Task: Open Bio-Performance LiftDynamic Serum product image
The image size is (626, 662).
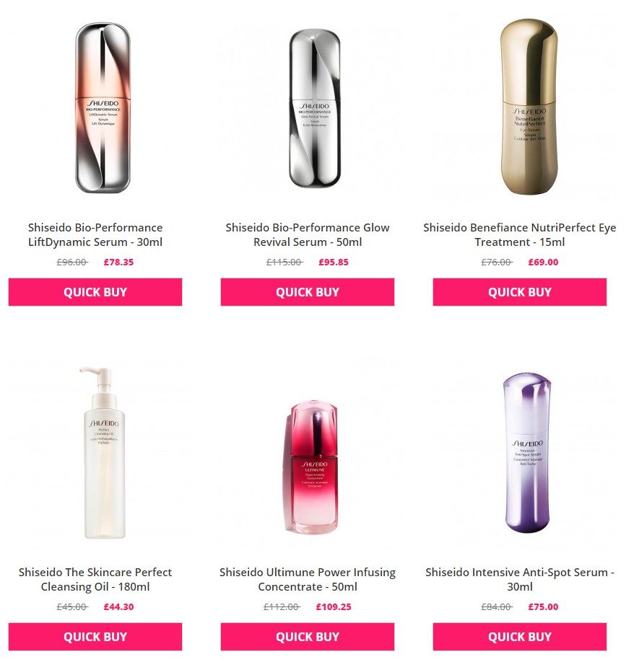Action: (103, 107)
